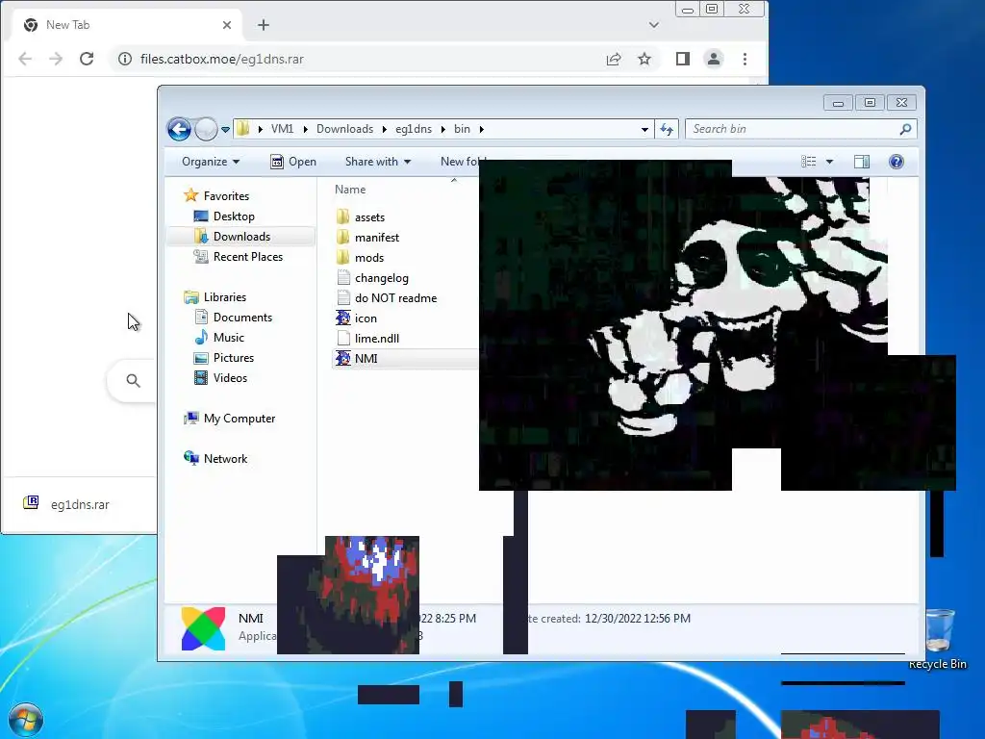Click Explorer forward button
Screen dimensions: 985x739
coord(206,130)
